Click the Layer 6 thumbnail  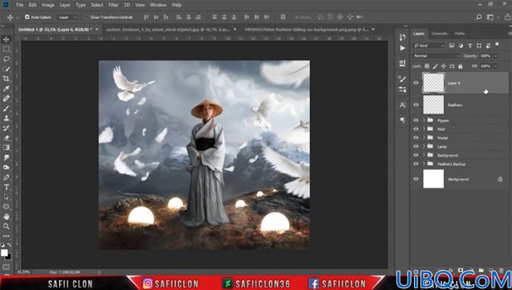tap(434, 83)
